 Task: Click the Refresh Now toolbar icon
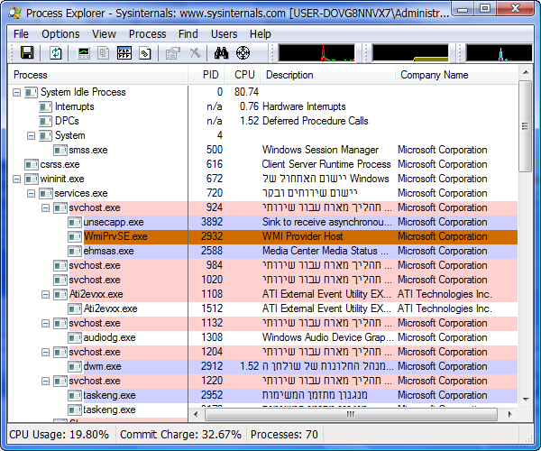tap(56, 53)
